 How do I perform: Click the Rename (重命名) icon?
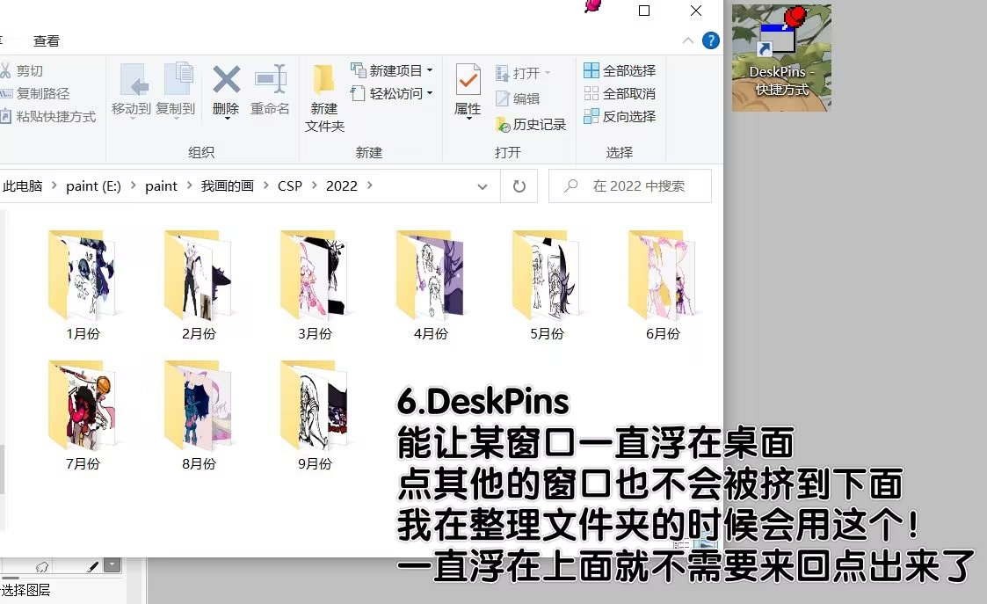click(x=270, y=79)
